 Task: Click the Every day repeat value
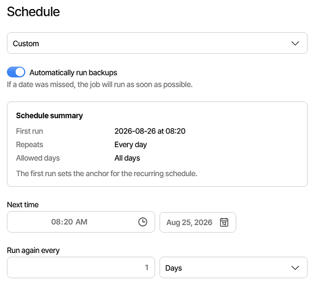click(131, 145)
